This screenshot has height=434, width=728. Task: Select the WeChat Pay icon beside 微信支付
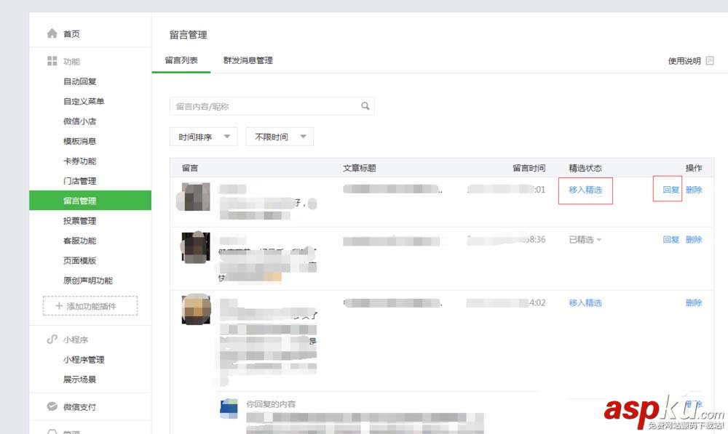51,407
